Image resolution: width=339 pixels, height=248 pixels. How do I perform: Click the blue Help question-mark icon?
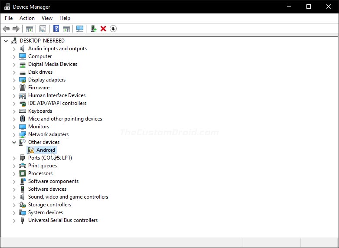[x=56, y=29]
